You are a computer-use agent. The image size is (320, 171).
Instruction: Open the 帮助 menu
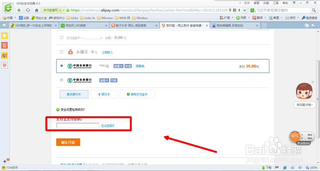[285, 3]
